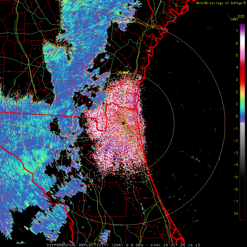Image resolution: width=247 pixels, height=247 pixels.
Task: Click the DIFFERENTIAL REFLECTIVITY caption text
Action: tap(78, 245)
